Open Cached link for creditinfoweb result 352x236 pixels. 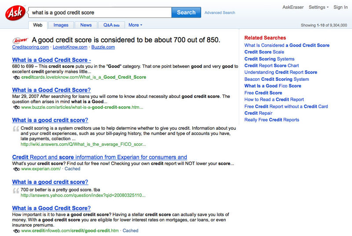130,231
